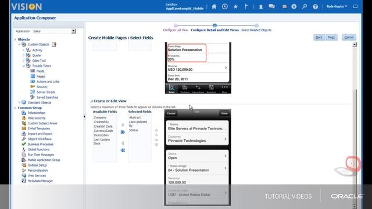Expand the Quote object node
The width and height of the screenshot is (372, 209).
pos(23,55)
